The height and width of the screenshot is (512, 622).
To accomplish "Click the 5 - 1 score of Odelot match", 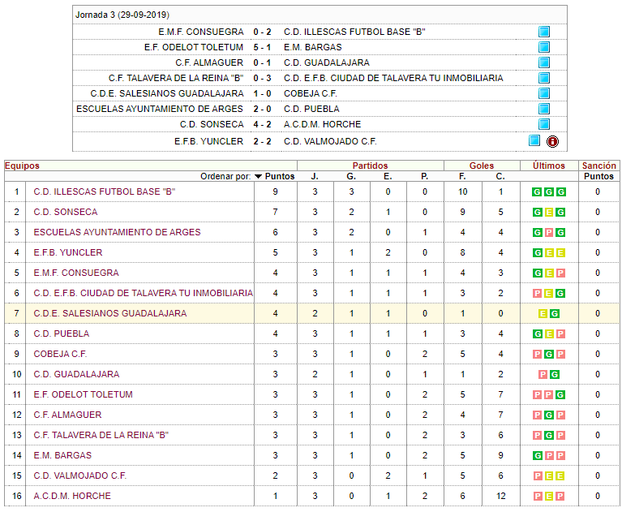I will 262,47.
